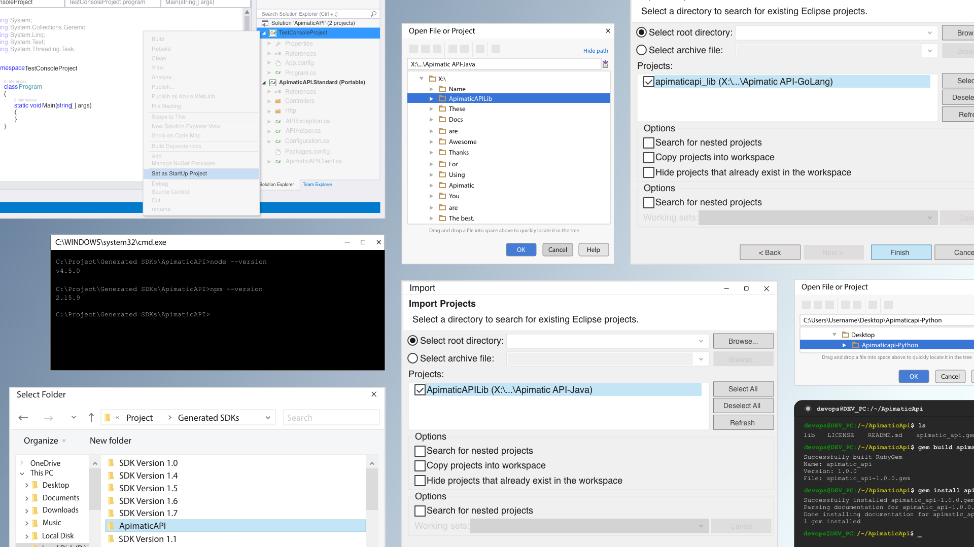Expand Downloads in the Select Folder sidebar
The width and height of the screenshot is (974, 547).
click(27, 510)
